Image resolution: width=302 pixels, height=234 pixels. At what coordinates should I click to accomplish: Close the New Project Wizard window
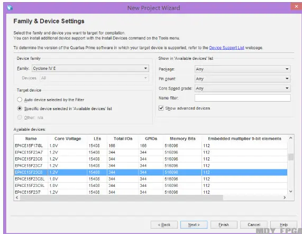pos(296,6)
